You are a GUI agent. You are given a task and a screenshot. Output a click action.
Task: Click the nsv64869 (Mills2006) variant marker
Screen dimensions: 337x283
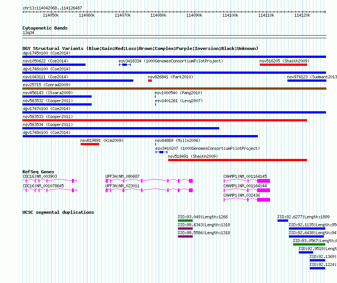point(156,144)
